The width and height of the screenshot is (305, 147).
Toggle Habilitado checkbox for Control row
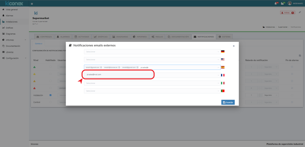click(x=51, y=102)
